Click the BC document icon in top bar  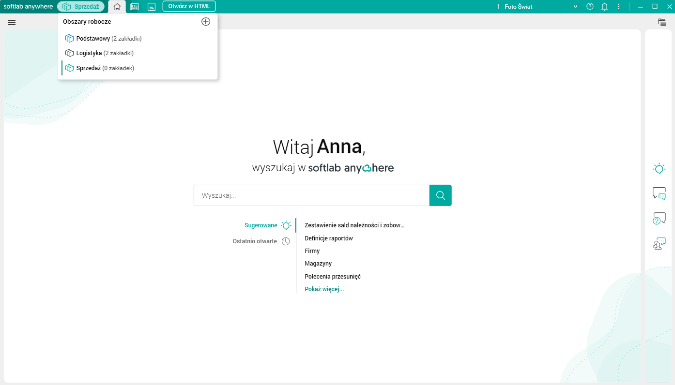pos(152,7)
